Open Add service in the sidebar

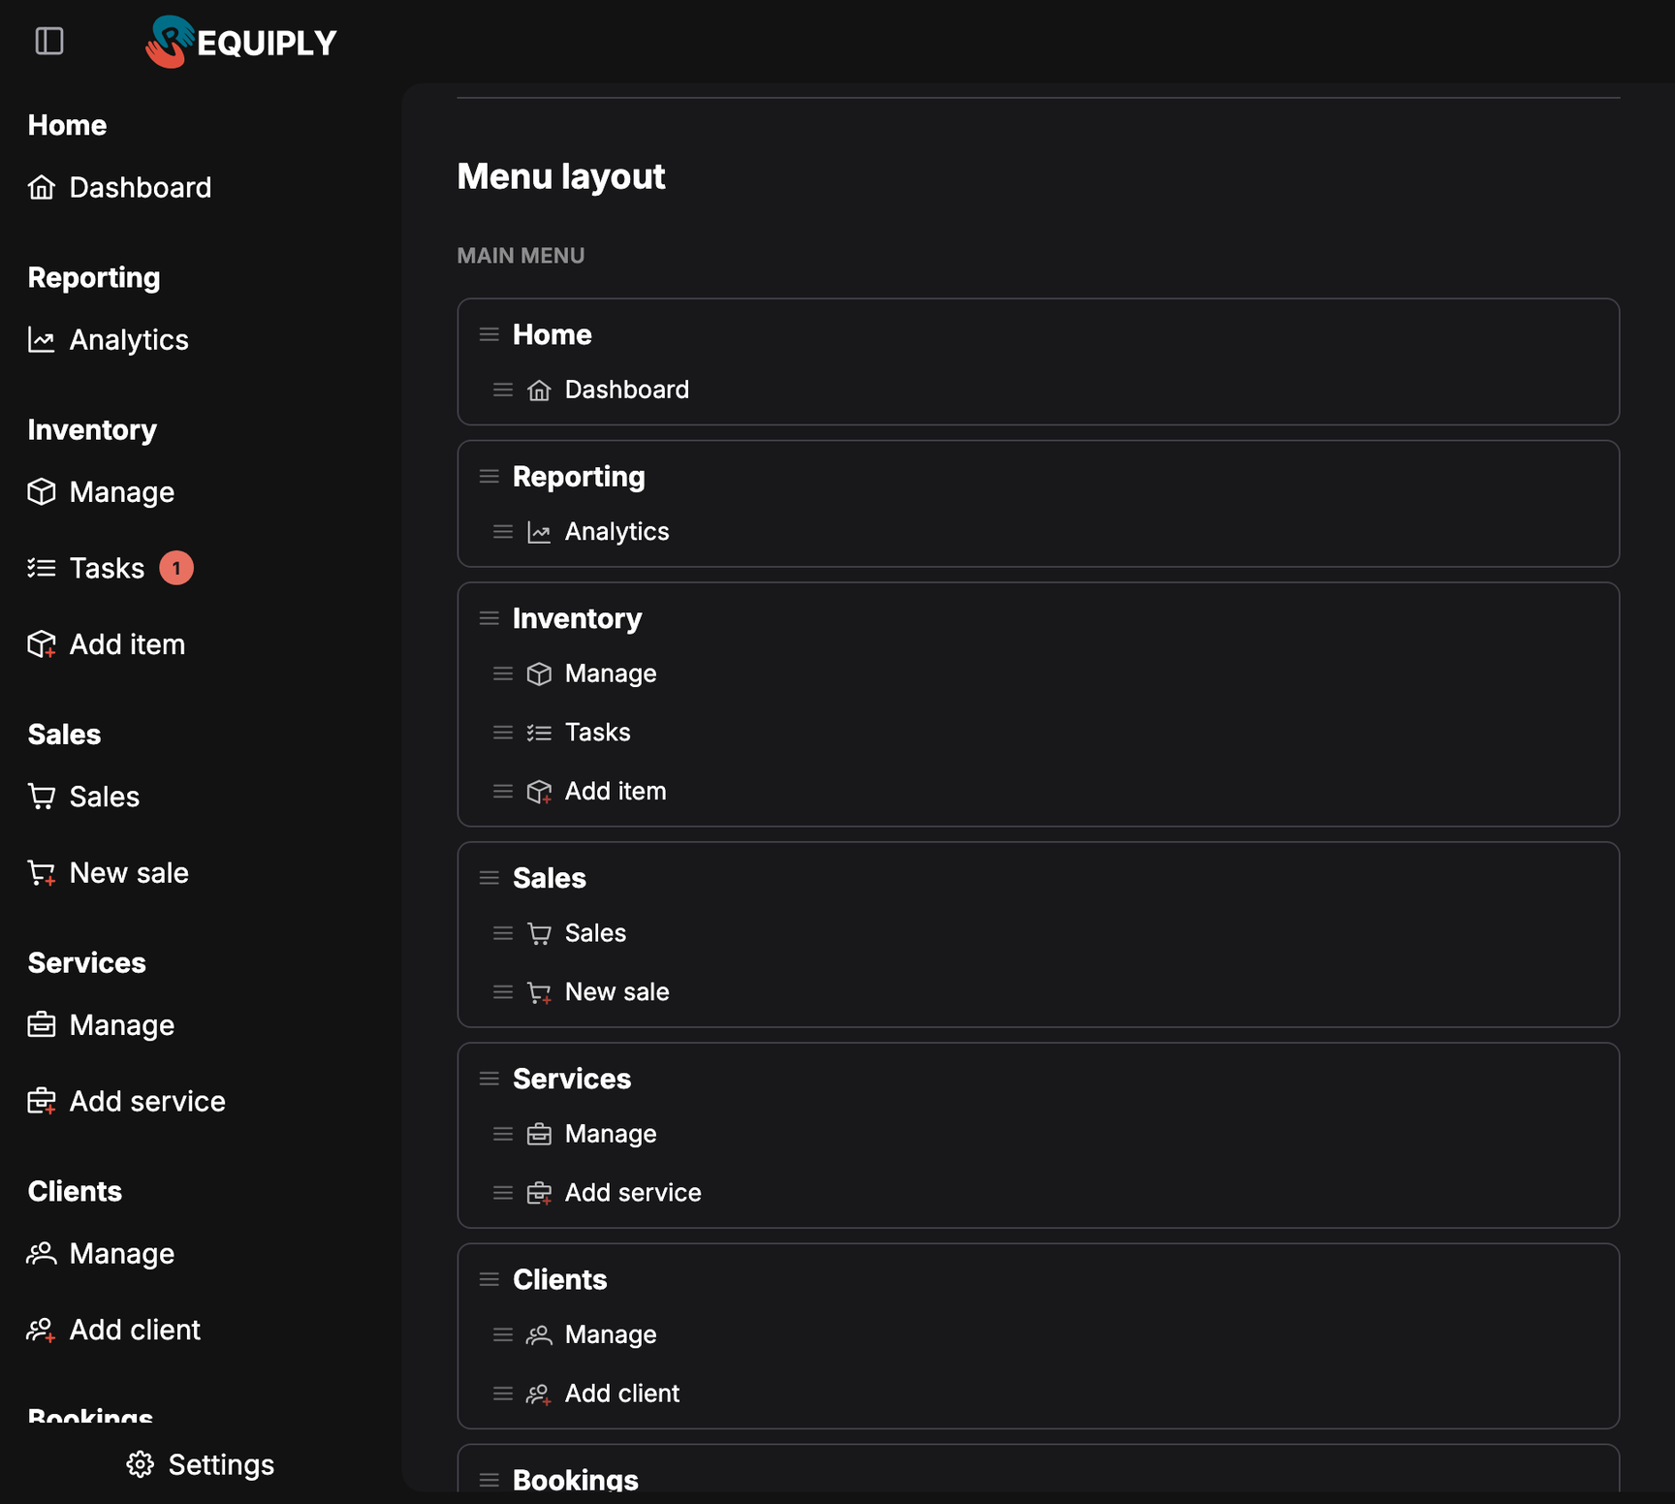(x=127, y=1102)
